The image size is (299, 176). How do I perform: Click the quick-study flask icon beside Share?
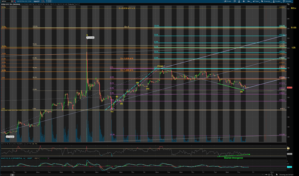(x=239, y=1)
